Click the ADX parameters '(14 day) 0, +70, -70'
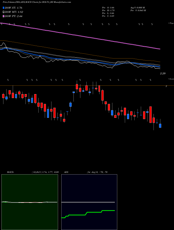This screenshot has width=174, height=230. tap(97, 172)
